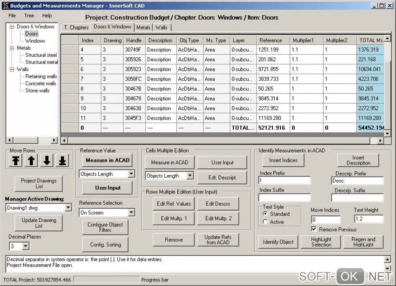Select the Active text style radio
The height and width of the screenshot is (286, 396).
pos(265,222)
